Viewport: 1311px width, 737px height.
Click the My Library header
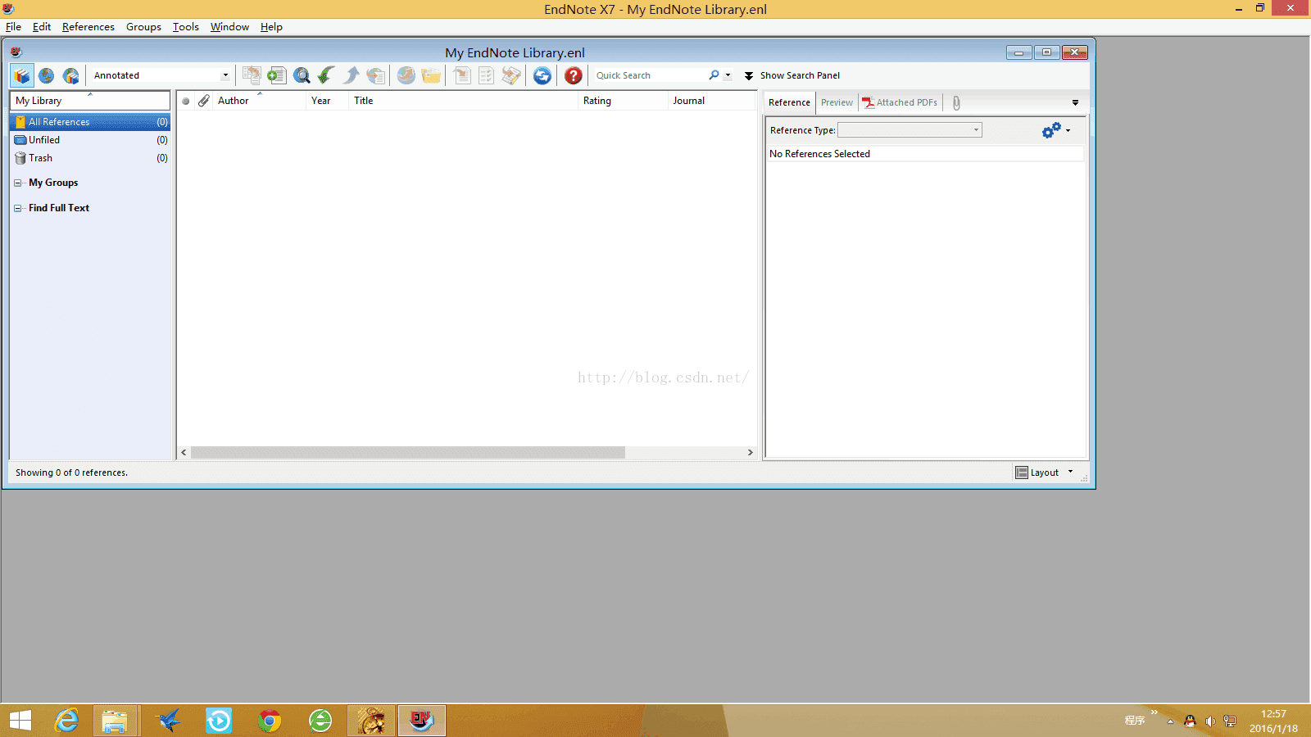pyautogui.click(x=90, y=101)
